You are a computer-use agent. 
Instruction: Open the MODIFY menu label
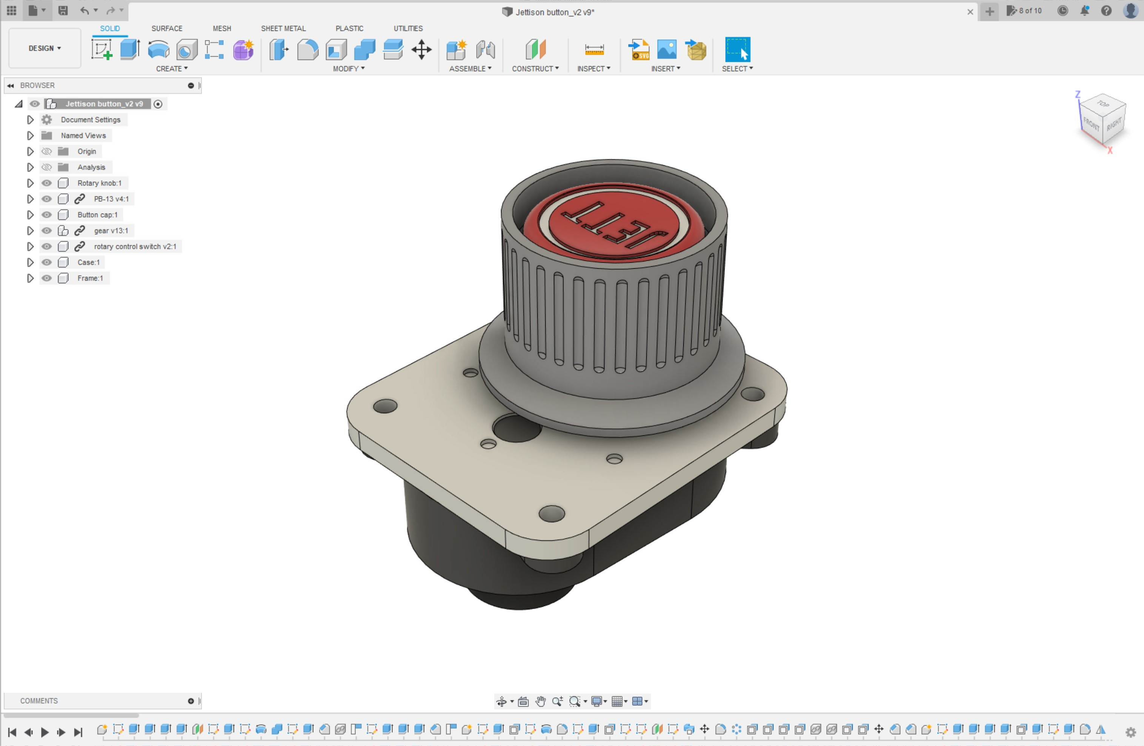pos(349,69)
